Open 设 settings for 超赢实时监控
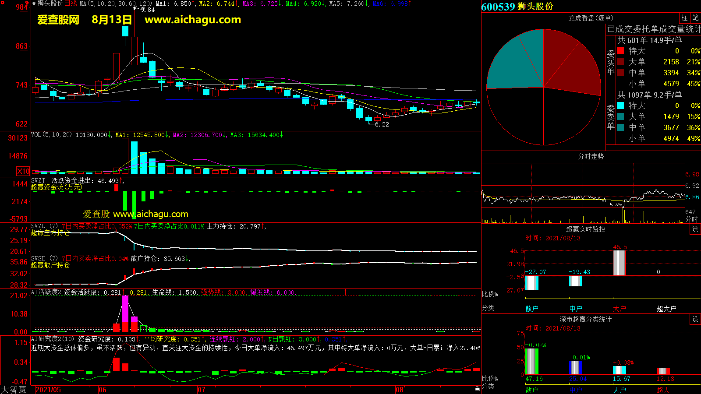701x394 pixels. 695,229
